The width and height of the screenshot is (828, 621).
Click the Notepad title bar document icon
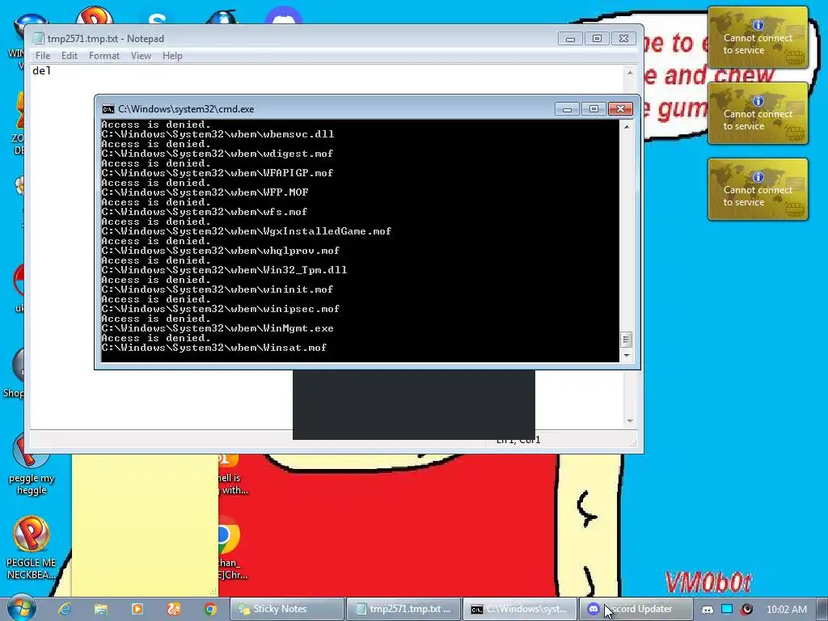[39, 38]
